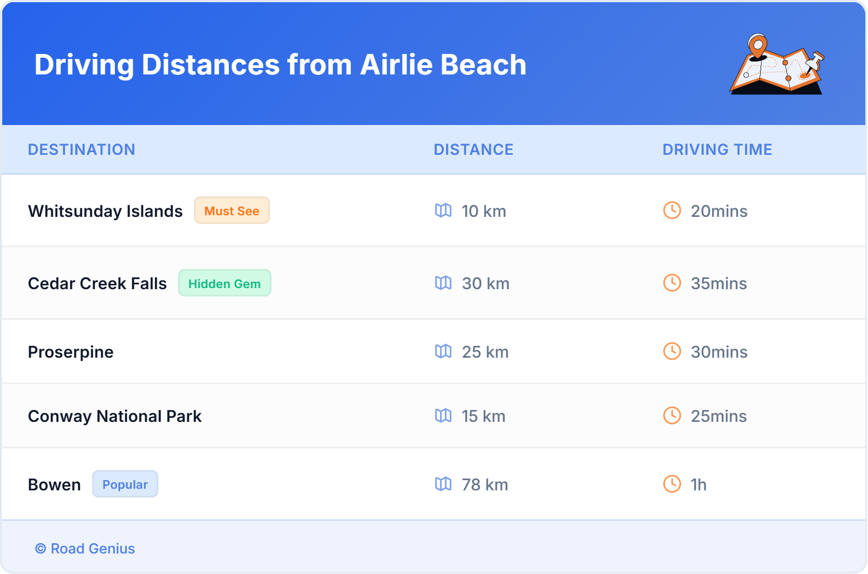Click the Destination column header
This screenshot has height=574, width=868.
82,149
